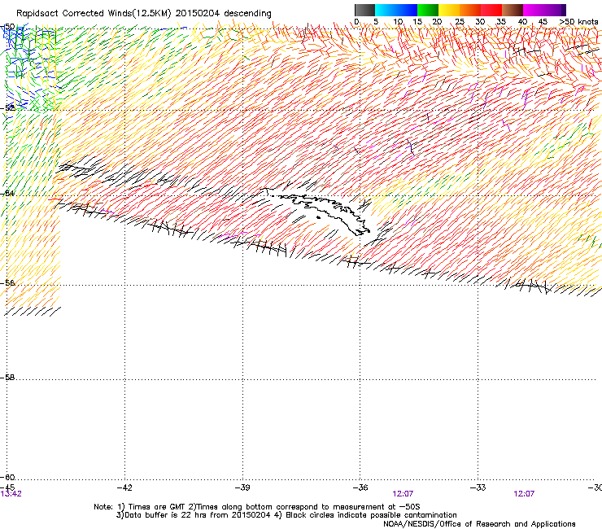Image resolution: width=602 pixels, height=529 pixels.
Task: Click the -58 latitude axis label
Action: pyautogui.click(x=7, y=378)
